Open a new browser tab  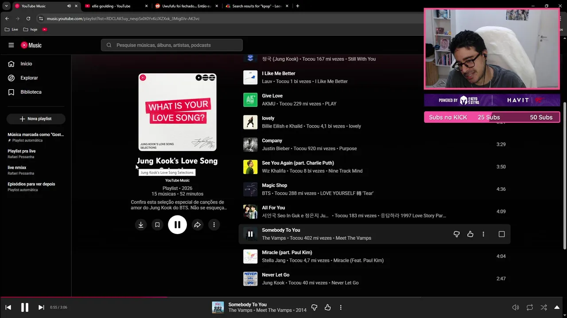297,6
